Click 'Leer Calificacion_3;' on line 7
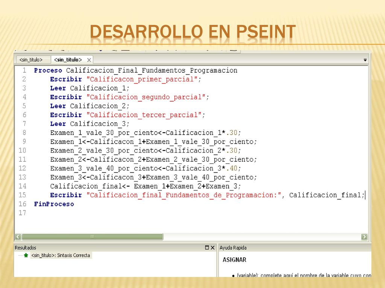 pos(89,124)
